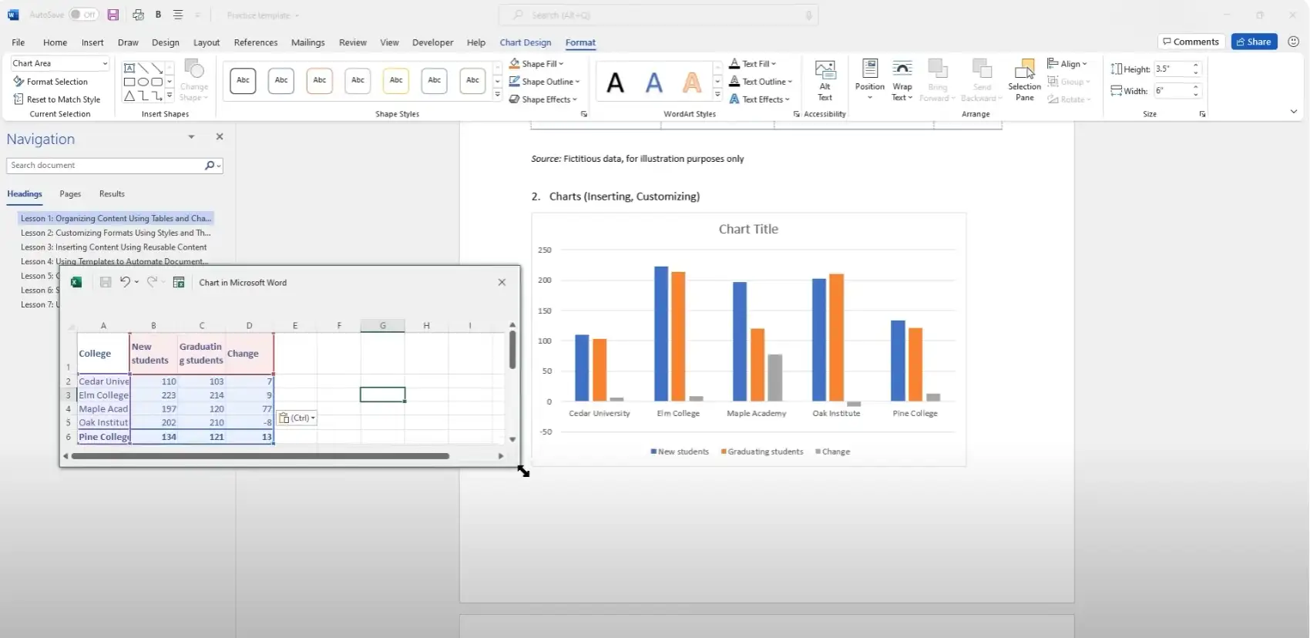This screenshot has height=638, width=1310.
Task: Click Reset to Match Style
Action: 57,99
